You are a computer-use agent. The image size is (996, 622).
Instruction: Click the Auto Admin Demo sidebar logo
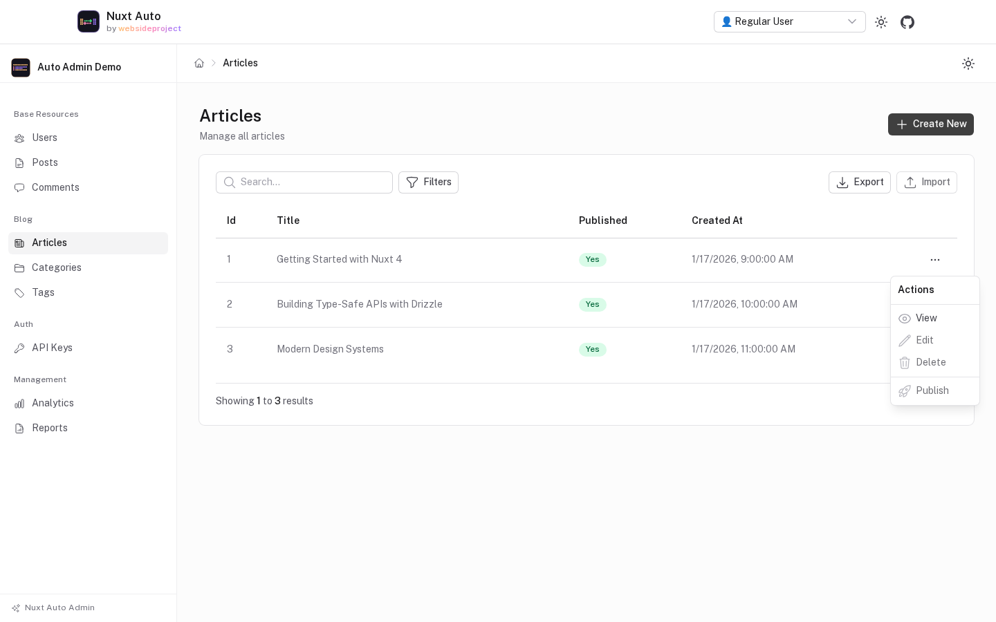[21, 67]
